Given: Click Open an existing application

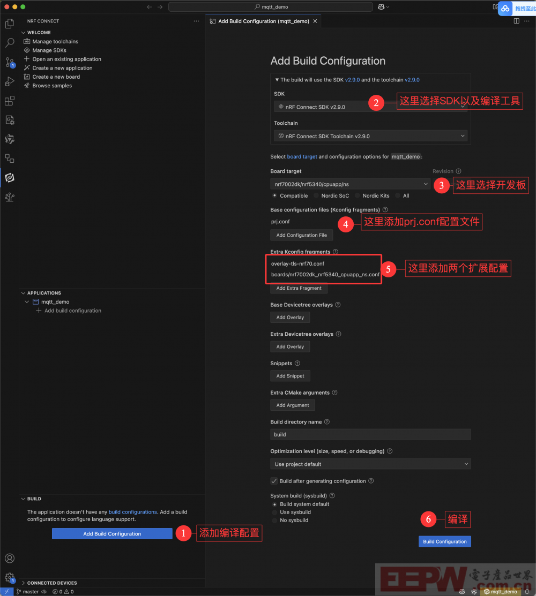Looking at the screenshot, I should click(66, 59).
